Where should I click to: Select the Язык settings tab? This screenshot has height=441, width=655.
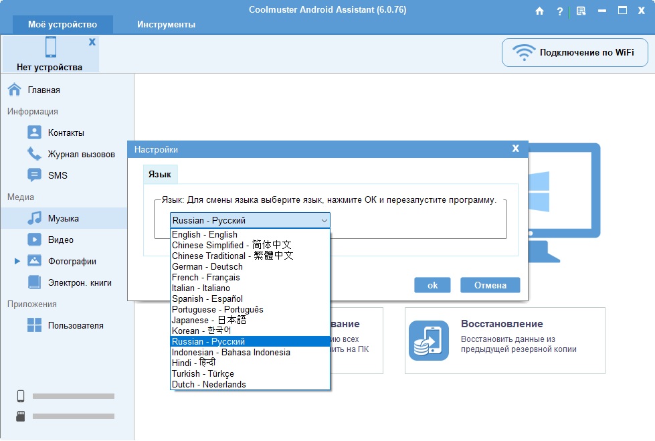[160, 175]
